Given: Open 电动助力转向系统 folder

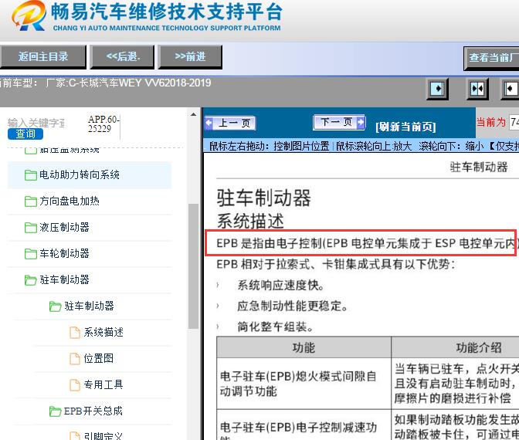Looking at the screenshot, I should coord(80,174).
